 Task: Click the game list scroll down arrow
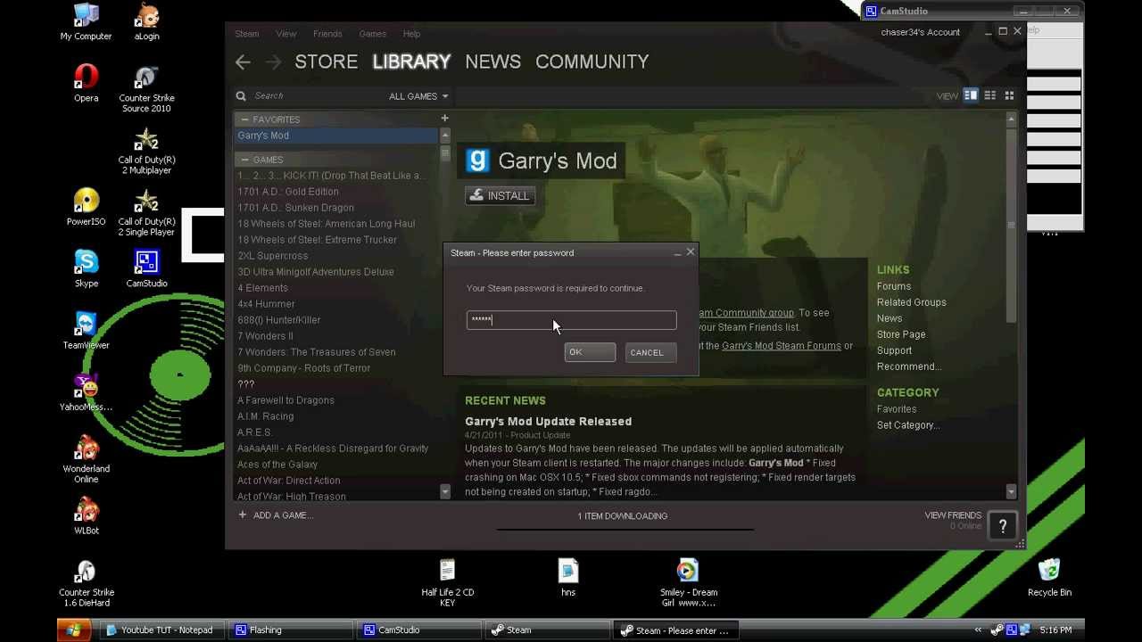(x=445, y=491)
